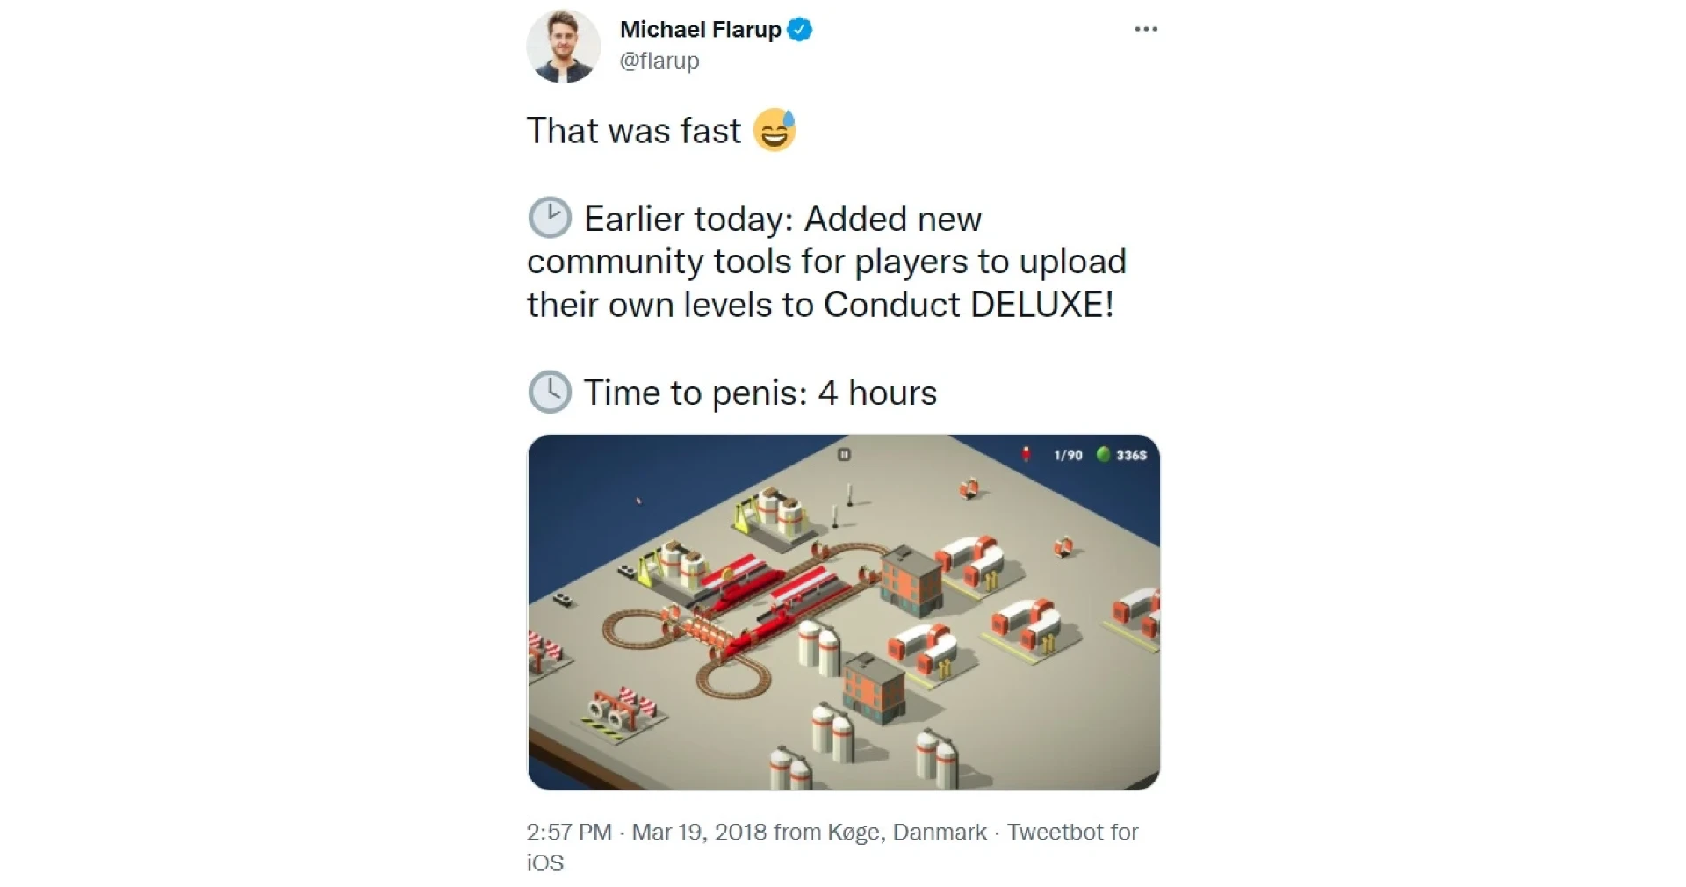Click the 1/90 passenger count

(1068, 455)
